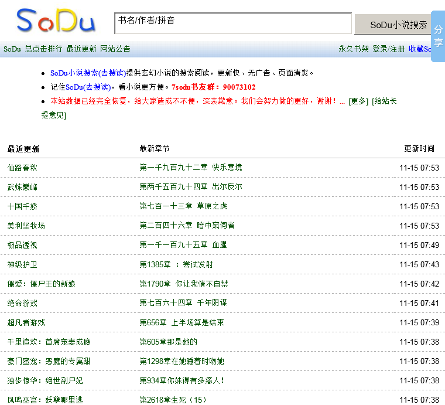Click the book search input field

pos(232,23)
